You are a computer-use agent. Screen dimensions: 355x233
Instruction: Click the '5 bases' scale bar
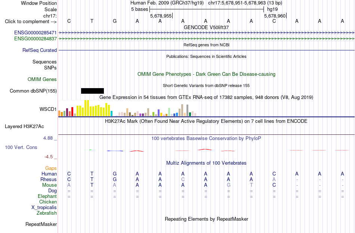pyautogui.click(x=207, y=9)
